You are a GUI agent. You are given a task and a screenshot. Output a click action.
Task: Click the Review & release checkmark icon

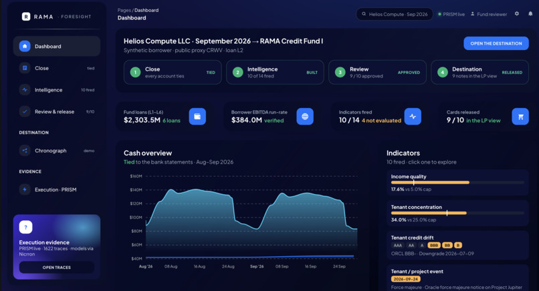click(x=25, y=111)
